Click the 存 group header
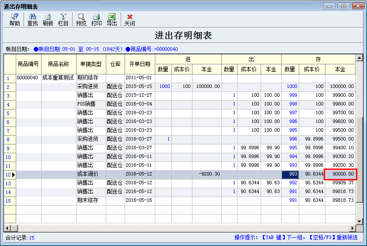367x246 pixels. 318,59
